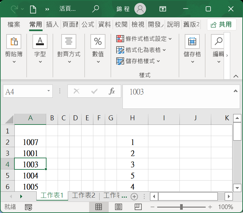
Task: Click the cancel X in formula bar
Action: [76, 91]
